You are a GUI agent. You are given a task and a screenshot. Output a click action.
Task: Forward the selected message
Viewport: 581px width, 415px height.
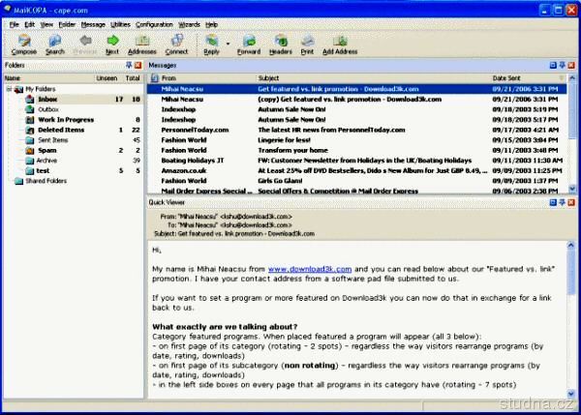tap(249, 44)
